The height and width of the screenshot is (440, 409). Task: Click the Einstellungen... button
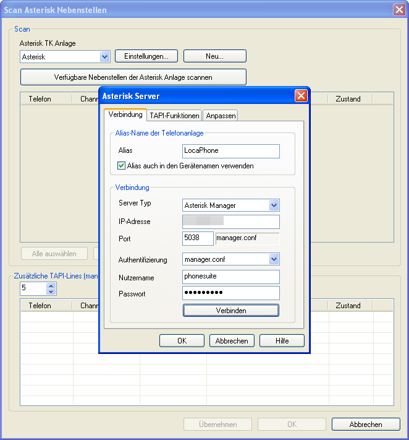point(146,56)
